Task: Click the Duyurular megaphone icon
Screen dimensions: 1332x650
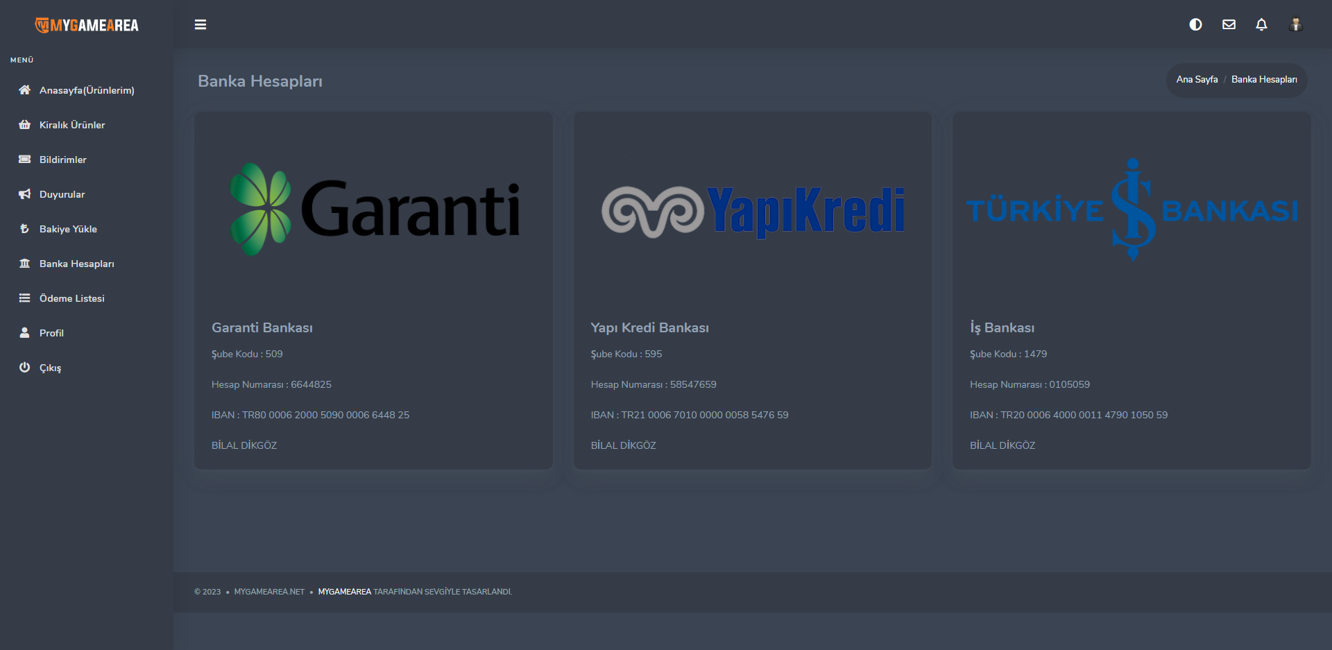Action: click(25, 194)
